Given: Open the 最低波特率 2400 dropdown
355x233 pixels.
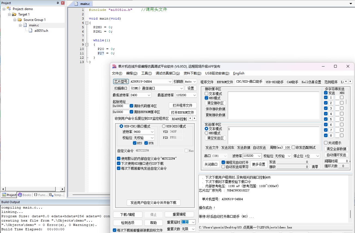Looking at the screenshot, I should 149,95.
